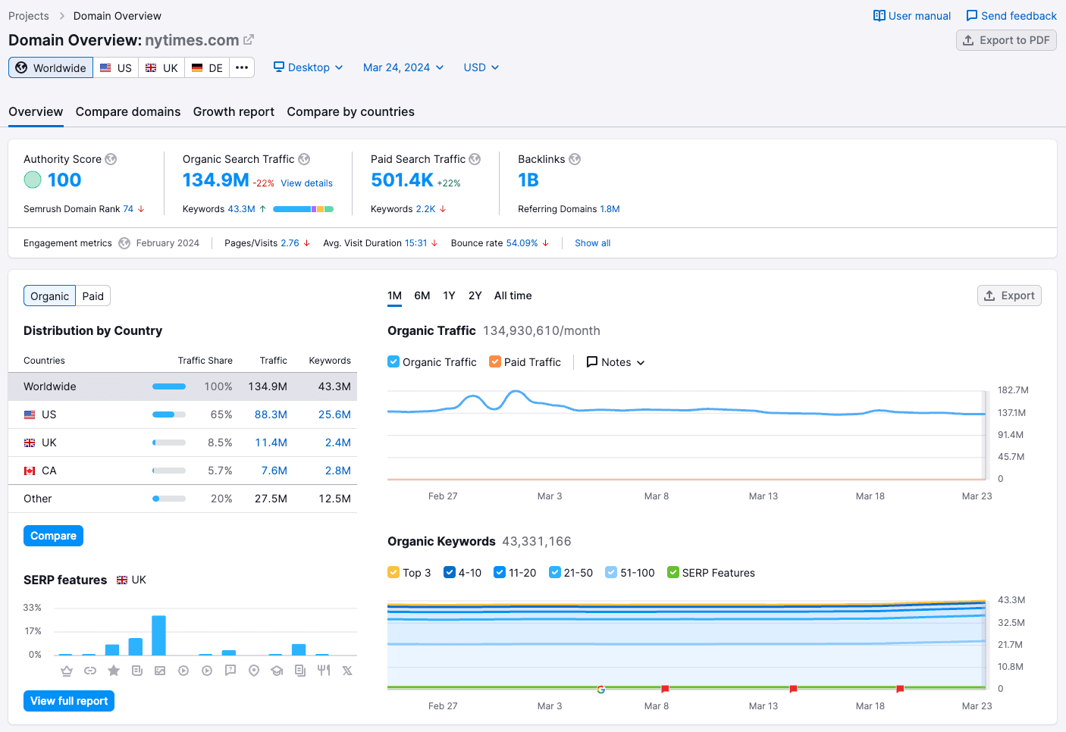This screenshot has width=1066, height=732.
Task: Select the 6M time range option
Action: [x=422, y=296]
